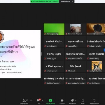Click the green Share Screen button

point(50,102)
